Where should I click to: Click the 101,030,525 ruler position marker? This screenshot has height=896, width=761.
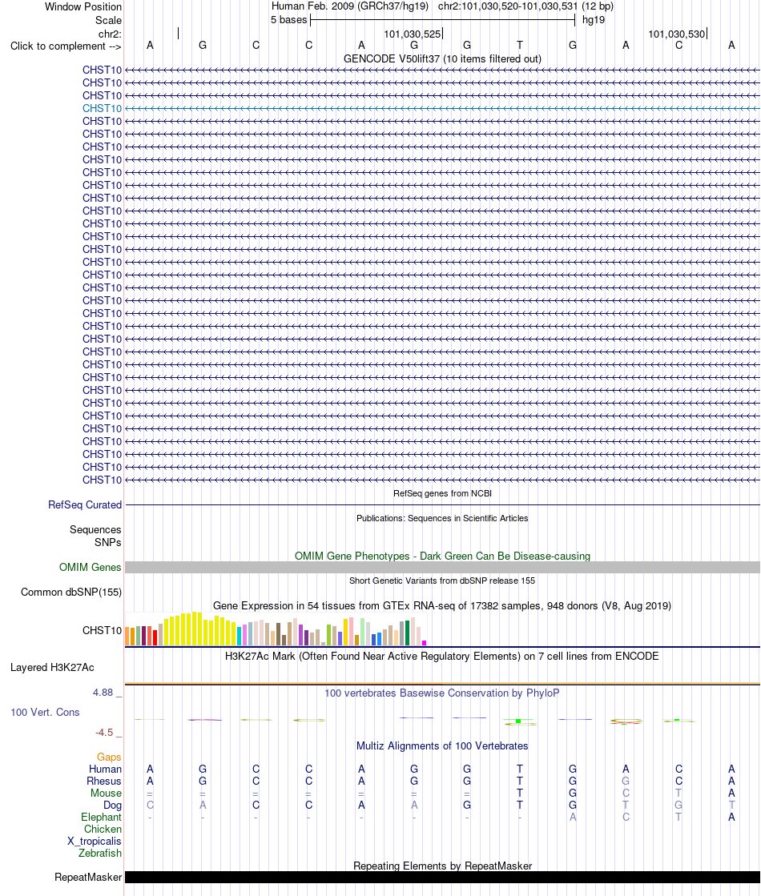[x=413, y=34]
